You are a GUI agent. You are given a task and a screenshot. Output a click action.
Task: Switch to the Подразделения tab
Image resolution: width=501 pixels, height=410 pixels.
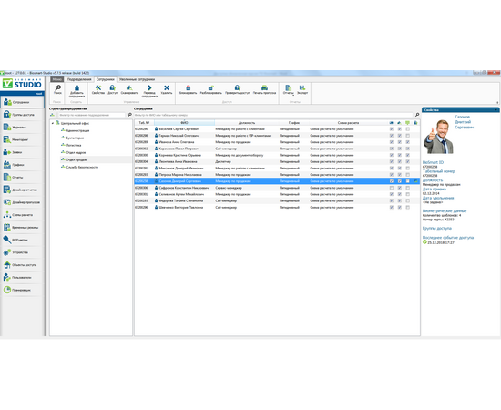point(79,79)
